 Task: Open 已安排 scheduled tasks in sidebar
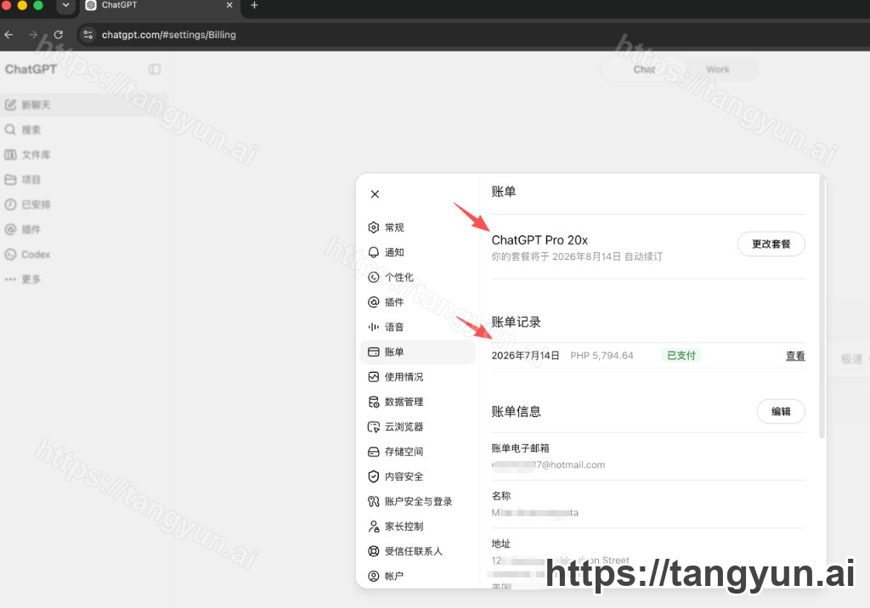pos(83,205)
